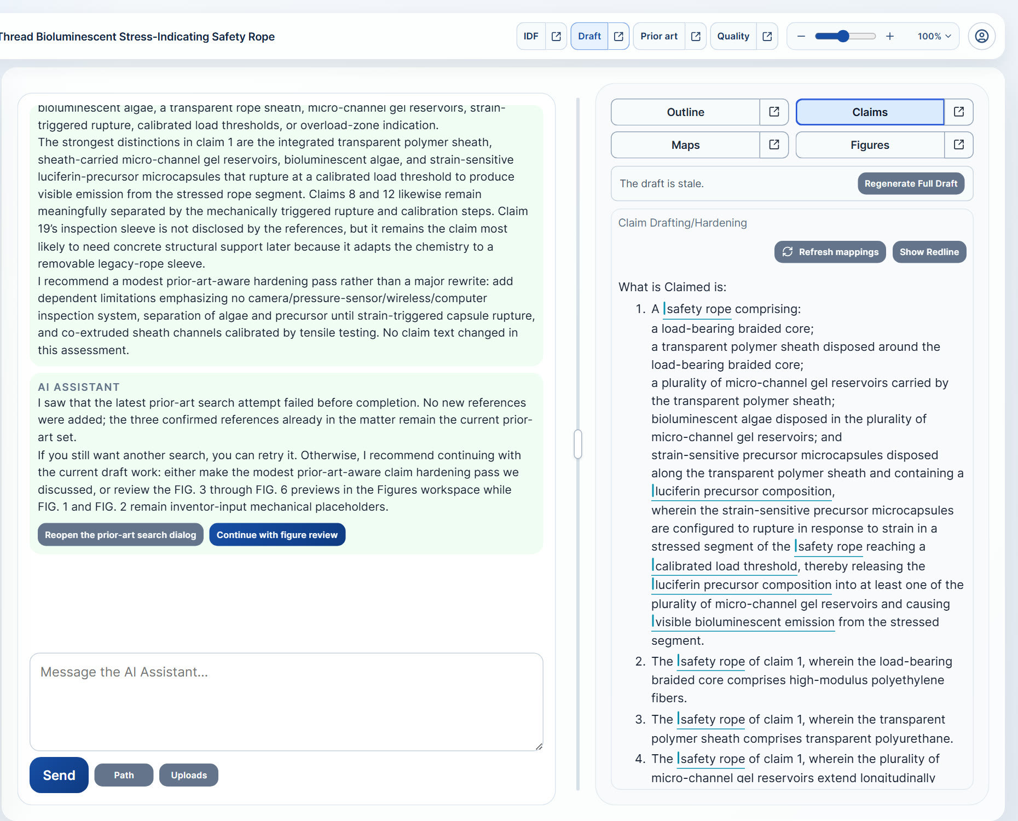The image size is (1018, 821).
Task: Click the 'AI ASSISTANT' message header
Action: click(x=79, y=387)
